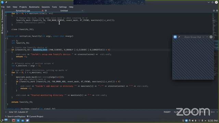Toggle INSERT mode in status bar
Image resolution: width=219 pixels, height=123 pixels.
click(167, 112)
